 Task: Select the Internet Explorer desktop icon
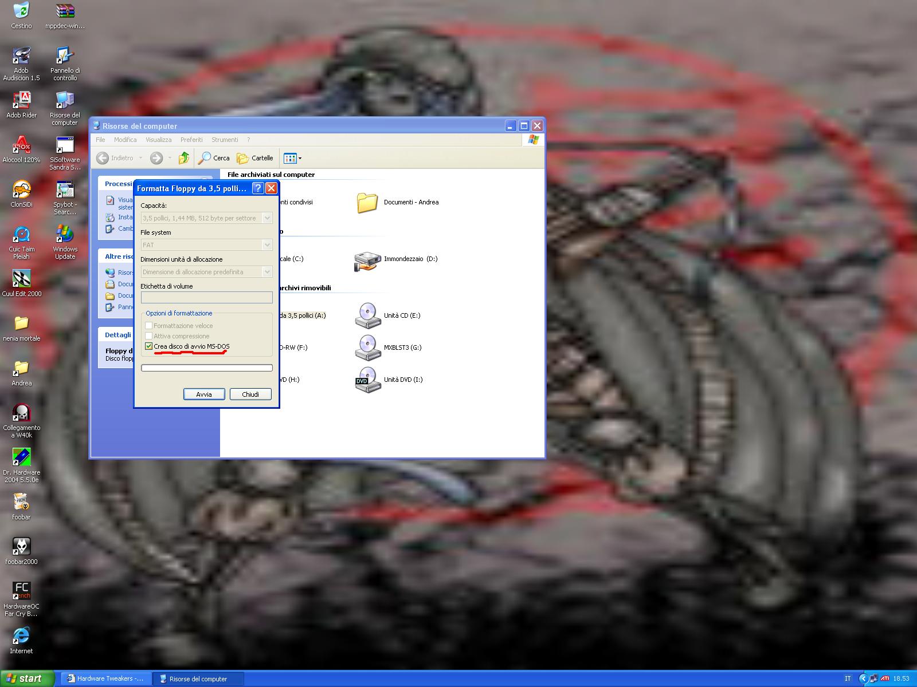coord(21,641)
